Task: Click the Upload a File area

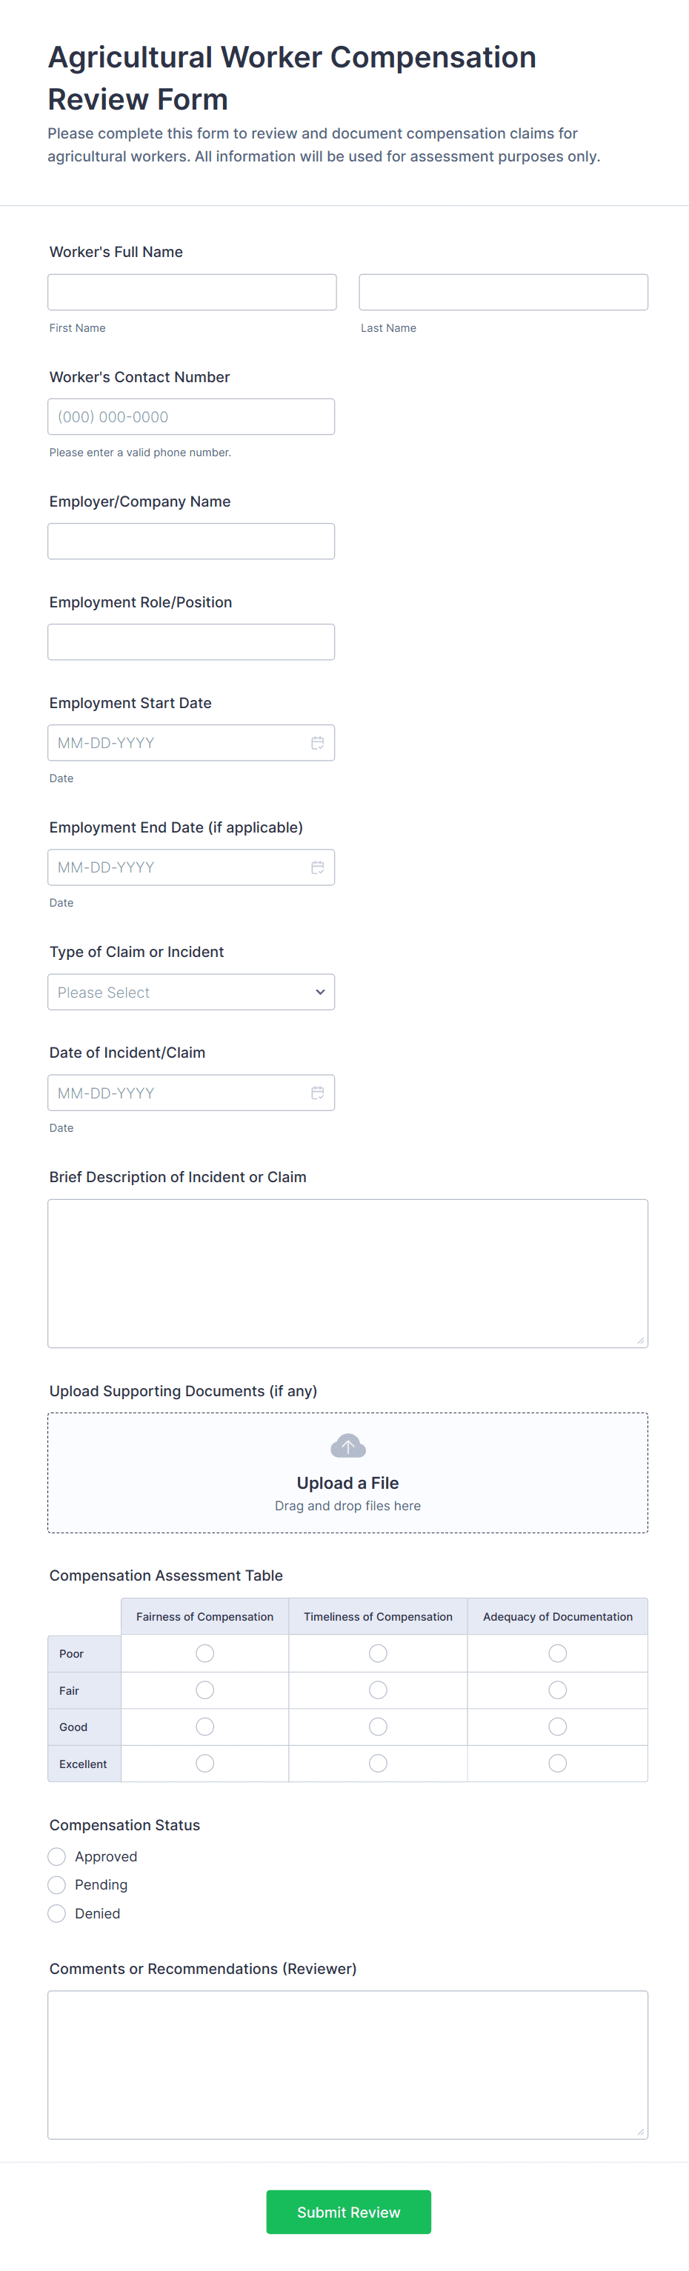Action: click(x=347, y=1473)
